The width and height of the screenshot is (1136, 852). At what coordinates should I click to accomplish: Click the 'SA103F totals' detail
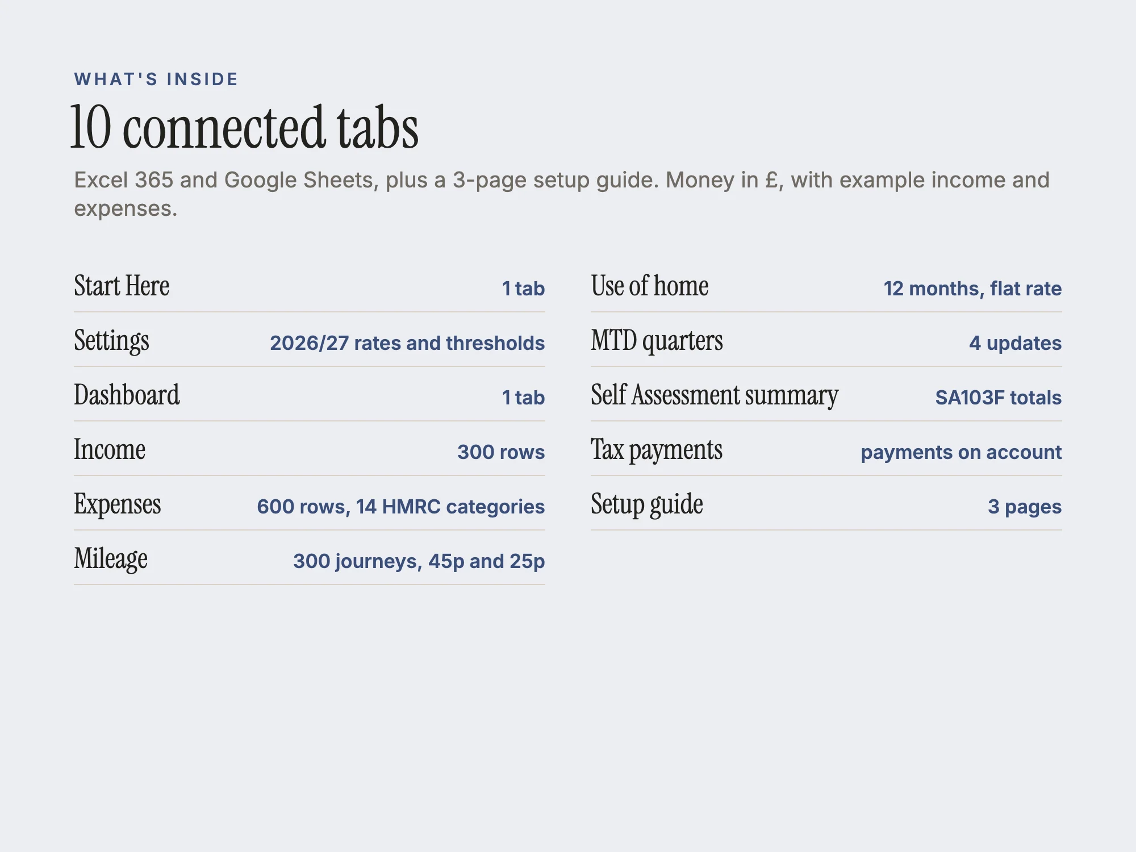(x=999, y=398)
